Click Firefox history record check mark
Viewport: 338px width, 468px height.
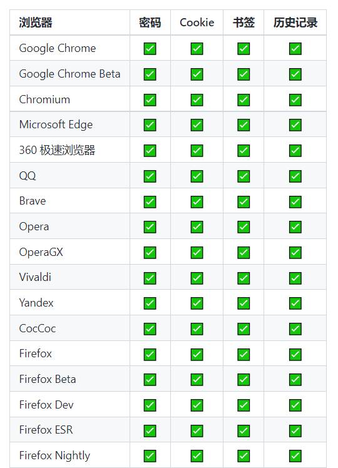(x=295, y=355)
